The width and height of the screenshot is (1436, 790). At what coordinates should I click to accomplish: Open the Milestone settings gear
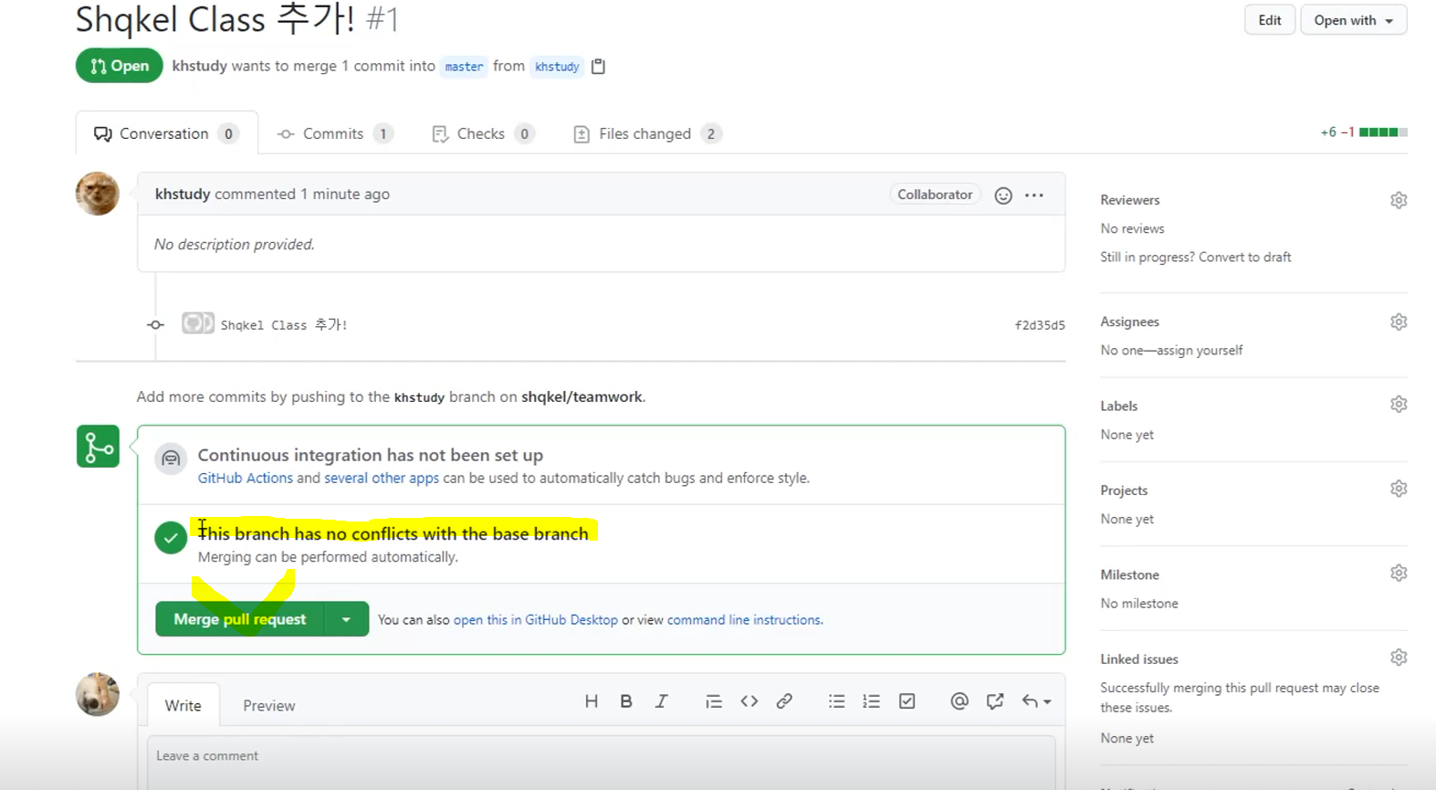click(x=1399, y=573)
